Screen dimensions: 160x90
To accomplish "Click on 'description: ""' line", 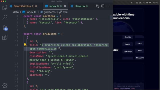I will pos(41,52).
